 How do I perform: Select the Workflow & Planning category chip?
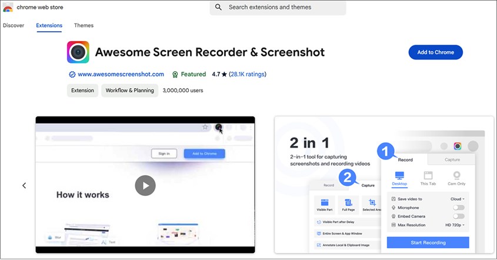(129, 91)
